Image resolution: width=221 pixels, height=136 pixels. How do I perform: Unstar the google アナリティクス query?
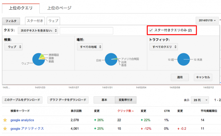tap(5, 128)
